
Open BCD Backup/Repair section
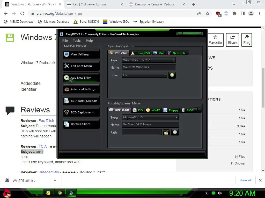click(81, 101)
